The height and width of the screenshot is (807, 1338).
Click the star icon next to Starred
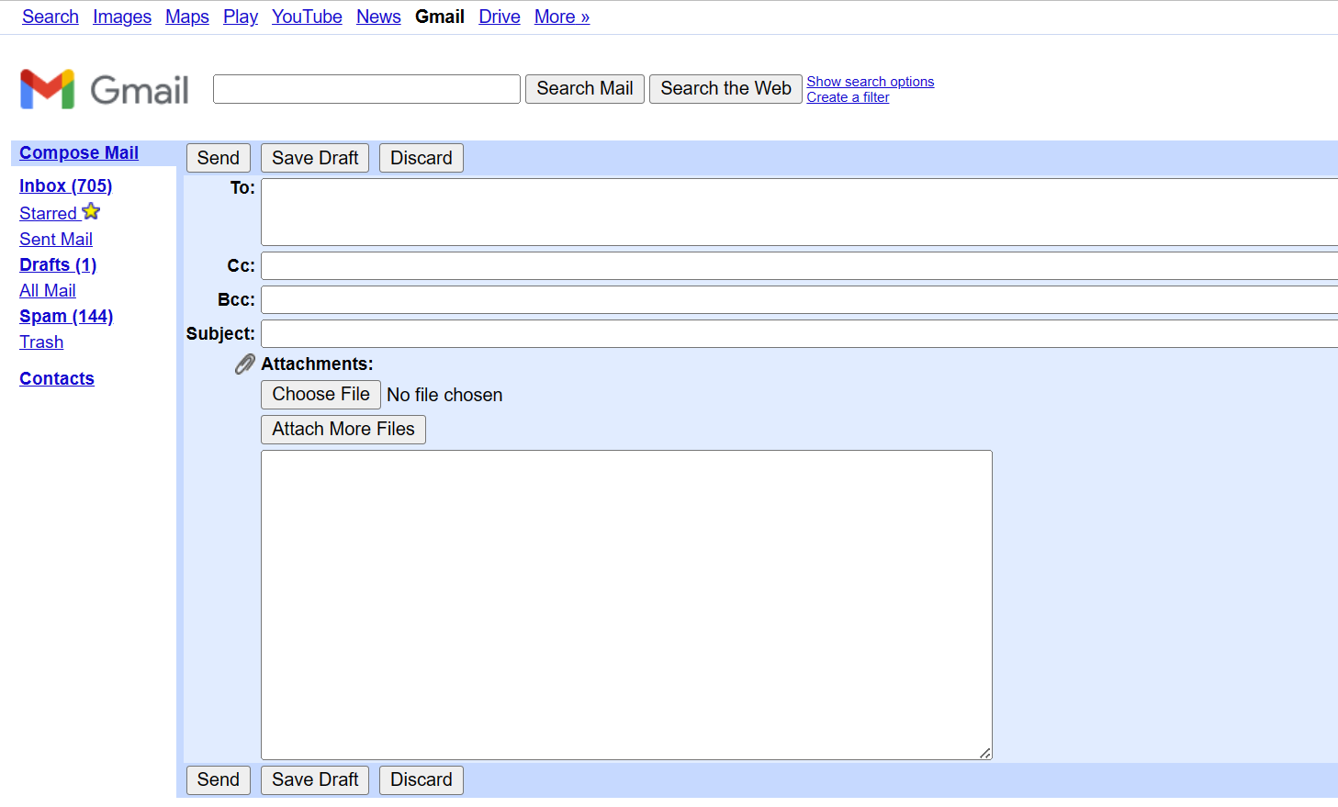90,211
